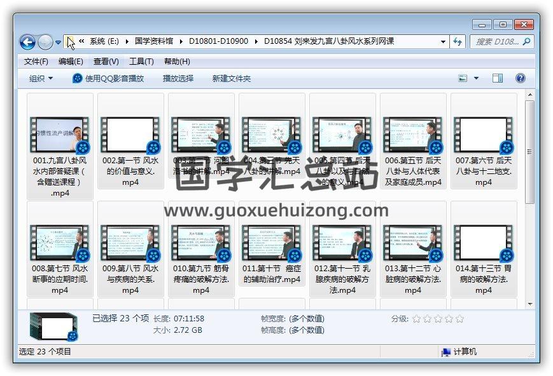Click the 帧高度: (多个数值) field
Viewport: 553px width, 376px height.
(292, 330)
